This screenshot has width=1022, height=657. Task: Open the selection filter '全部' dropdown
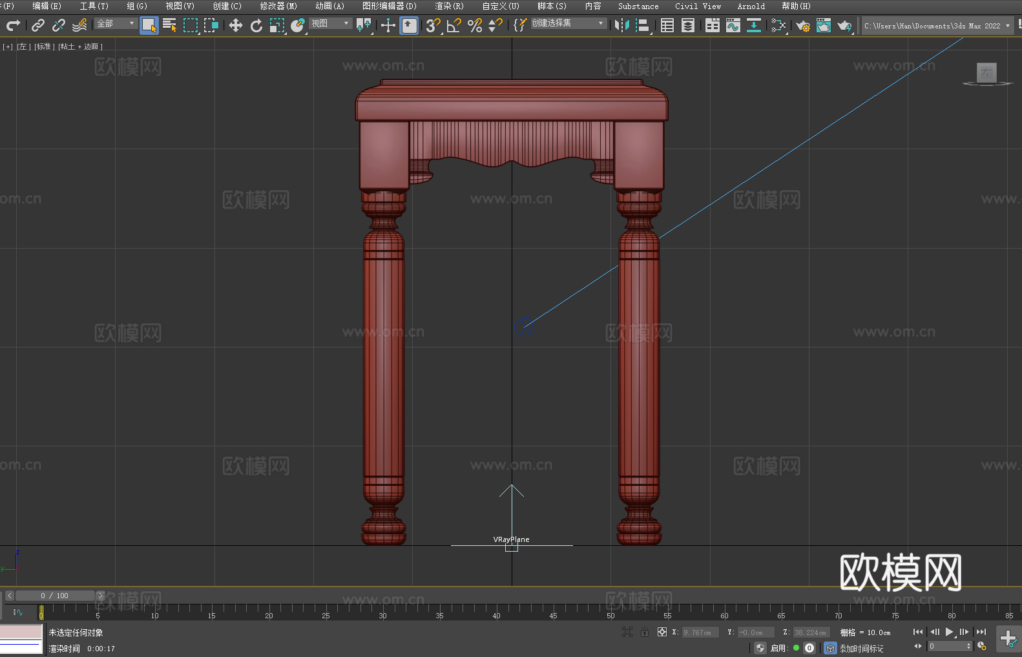tap(116, 23)
